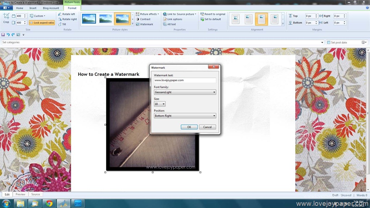Open the Help icon at ribbon right

[x=367, y=8]
